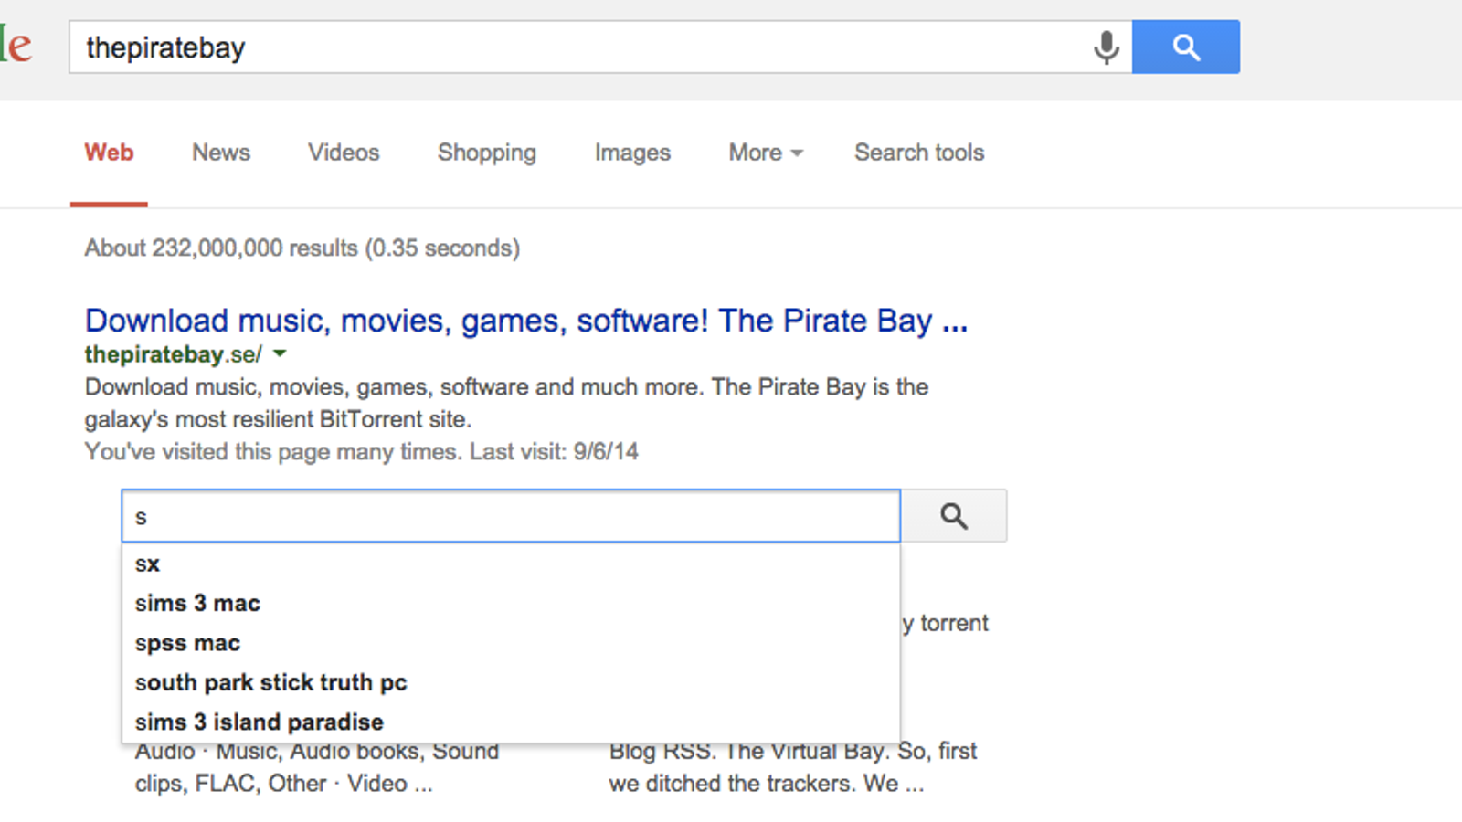
Task: Expand the More search categories menu
Action: pyautogui.click(x=766, y=153)
